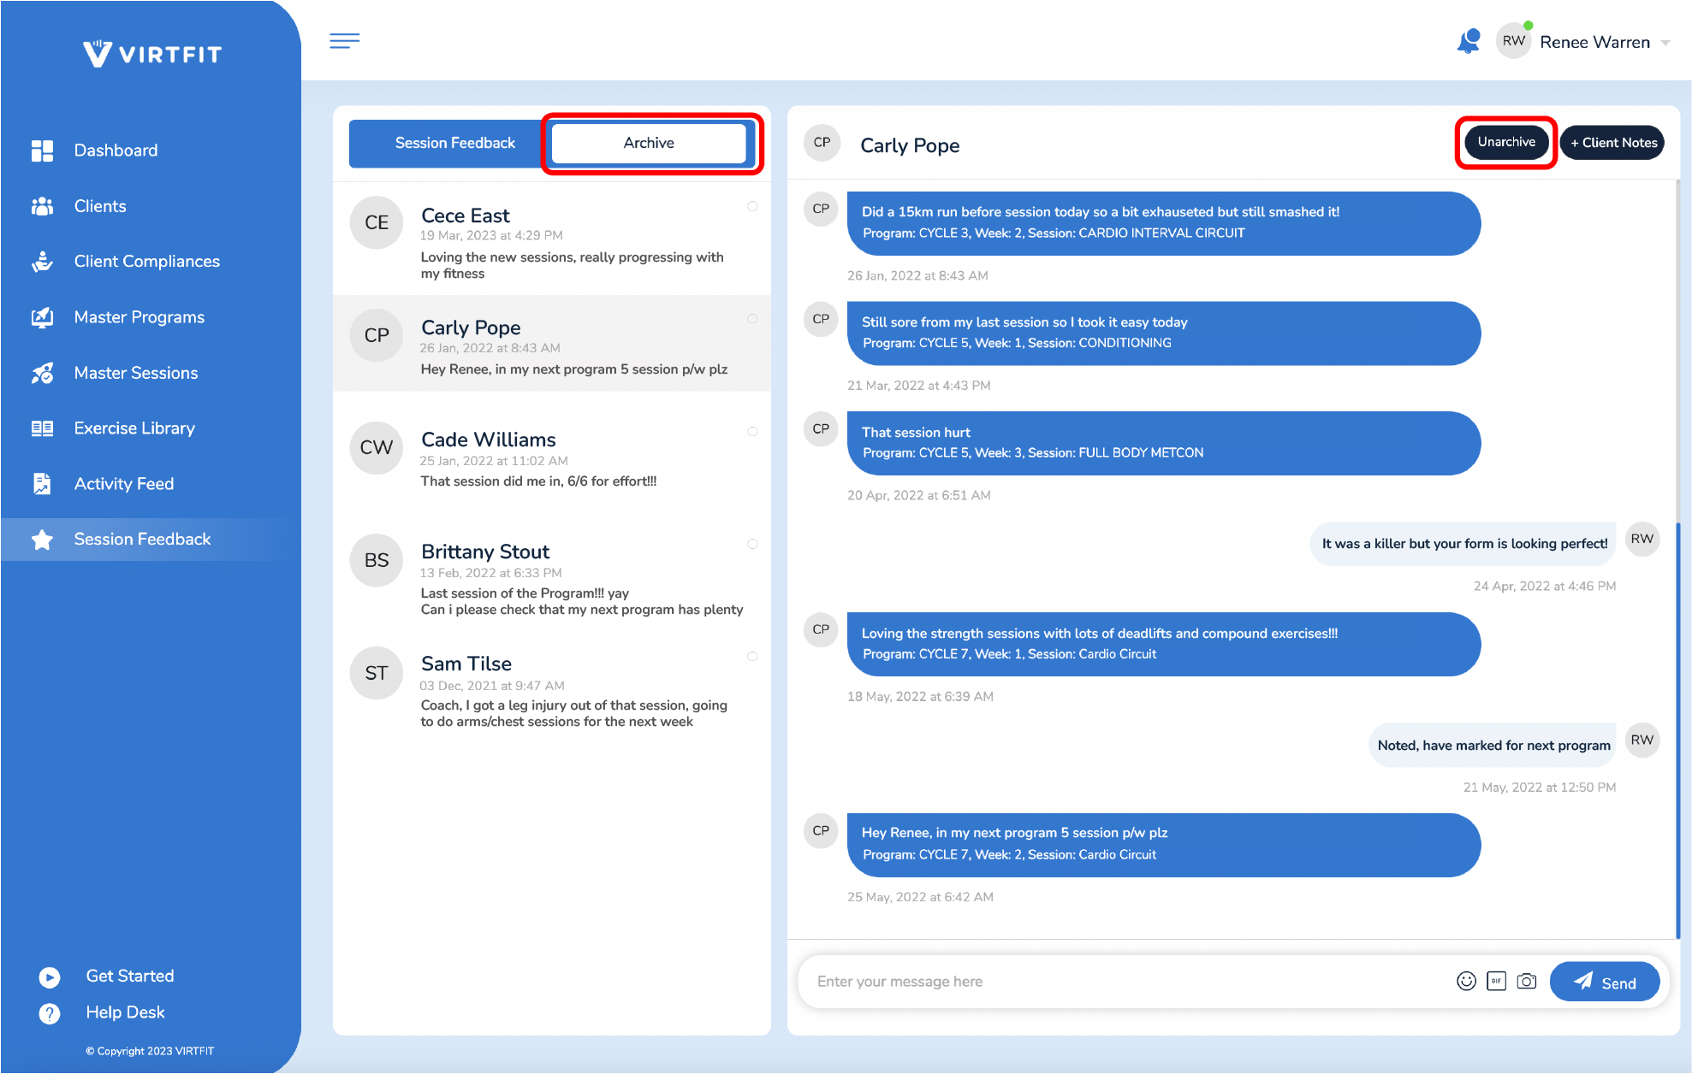
Task: Click the Get Started play icon
Action: [x=50, y=977]
